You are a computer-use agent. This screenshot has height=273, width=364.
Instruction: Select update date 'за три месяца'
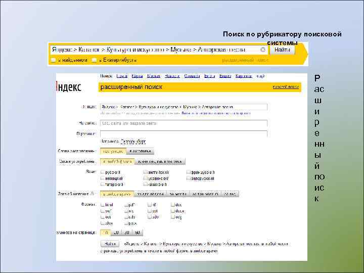click(x=205, y=194)
